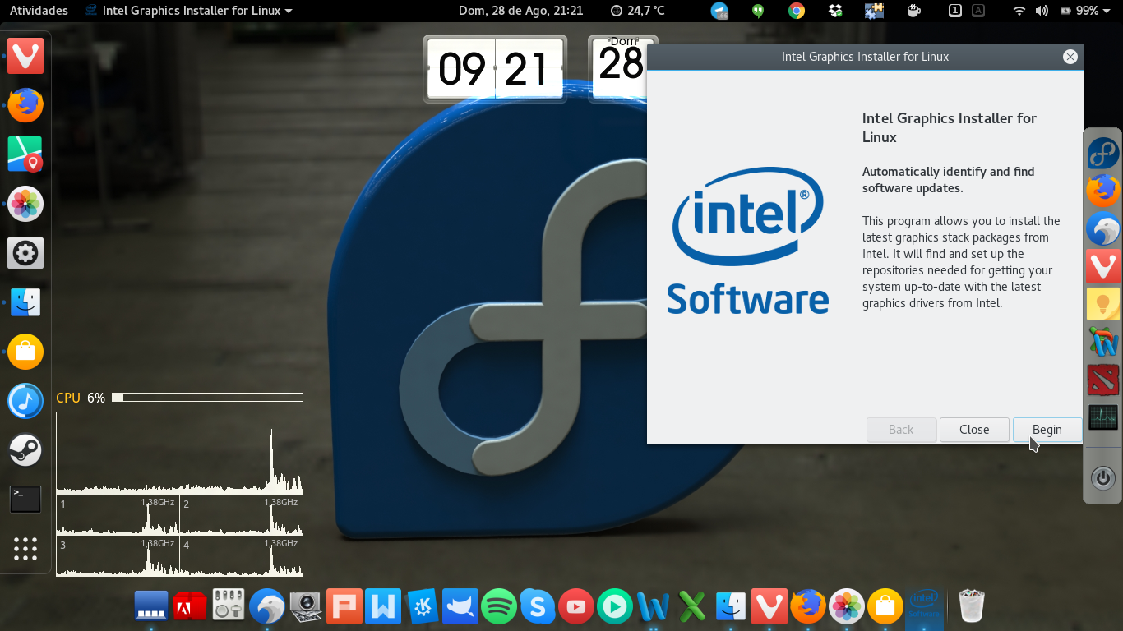Open the Telegram tray icon
1123x631 pixels.
[x=719, y=11]
